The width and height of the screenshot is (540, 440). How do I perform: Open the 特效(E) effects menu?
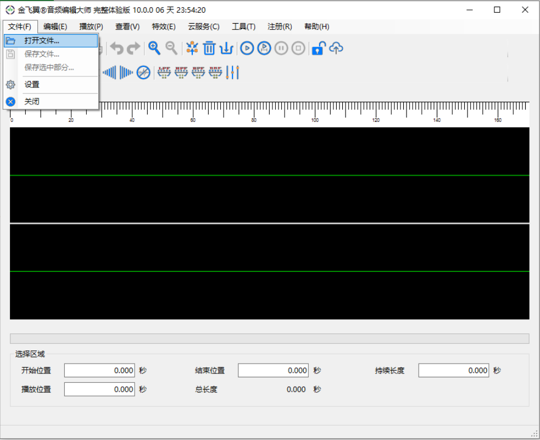pos(164,26)
